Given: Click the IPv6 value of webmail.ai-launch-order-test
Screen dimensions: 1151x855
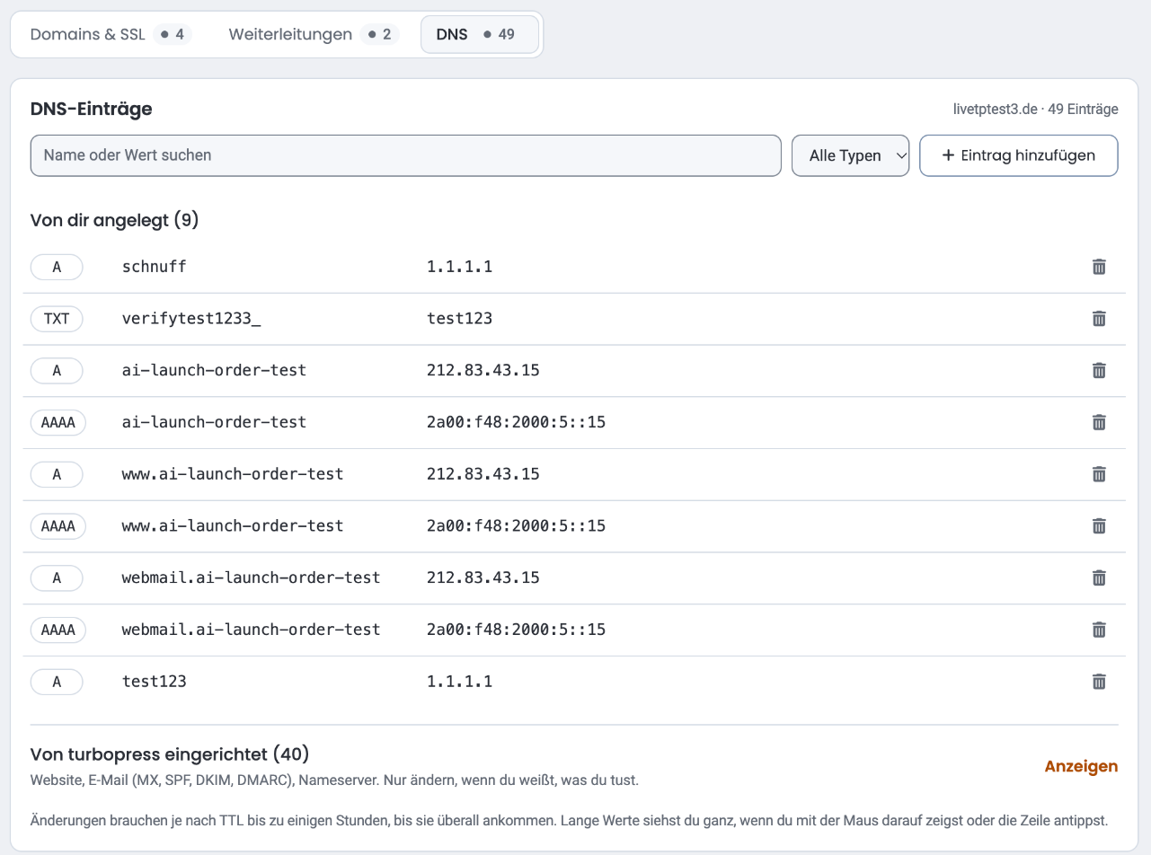Looking at the screenshot, I should coord(516,630).
